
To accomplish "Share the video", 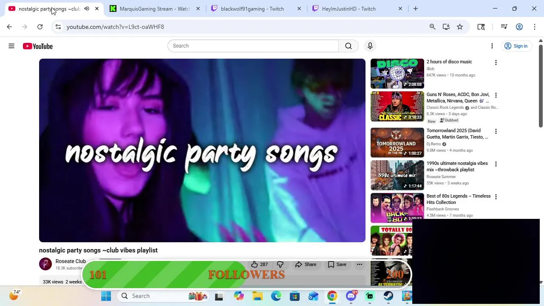I will (x=306, y=264).
